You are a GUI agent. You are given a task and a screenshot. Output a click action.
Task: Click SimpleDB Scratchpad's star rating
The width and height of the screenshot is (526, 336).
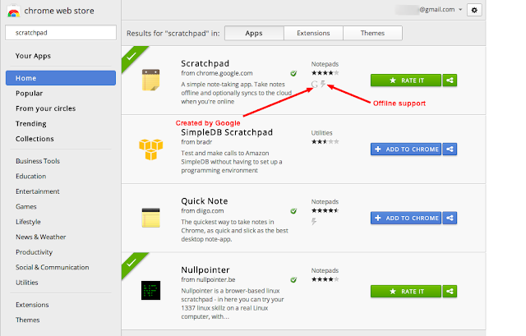[x=325, y=141]
